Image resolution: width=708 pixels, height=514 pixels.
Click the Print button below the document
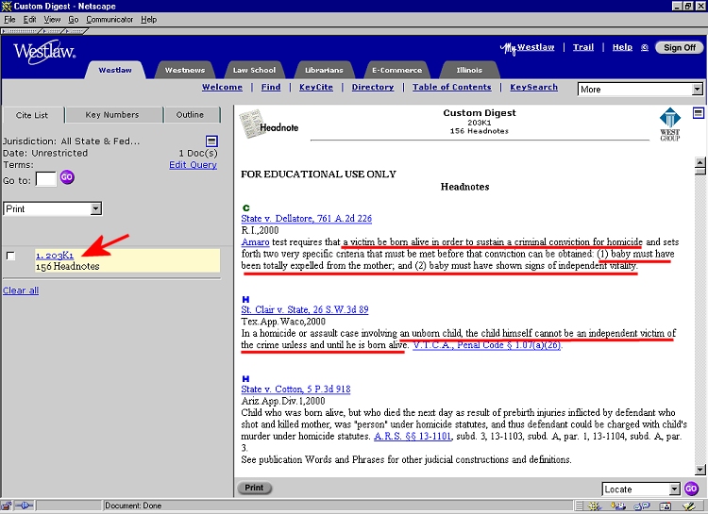254,488
